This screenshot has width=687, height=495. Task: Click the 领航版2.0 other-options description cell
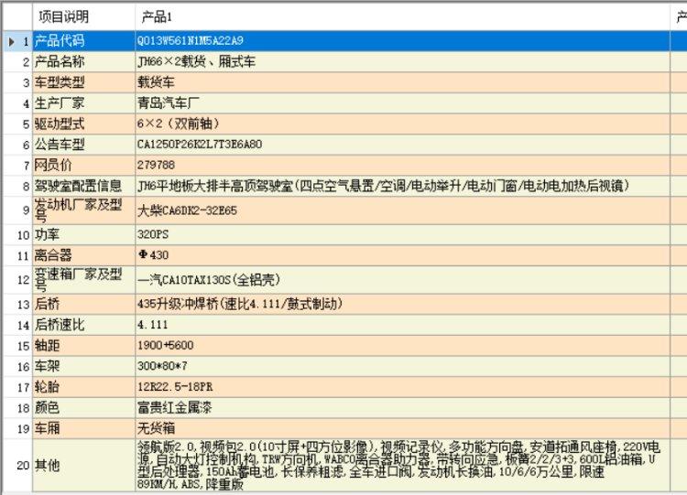pos(402,465)
